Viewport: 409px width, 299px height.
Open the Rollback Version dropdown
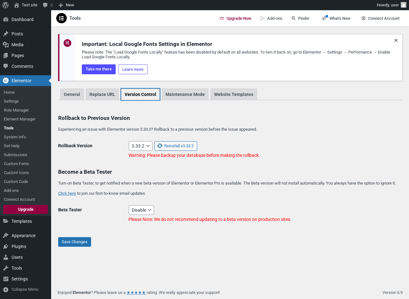[x=141, y=146]
